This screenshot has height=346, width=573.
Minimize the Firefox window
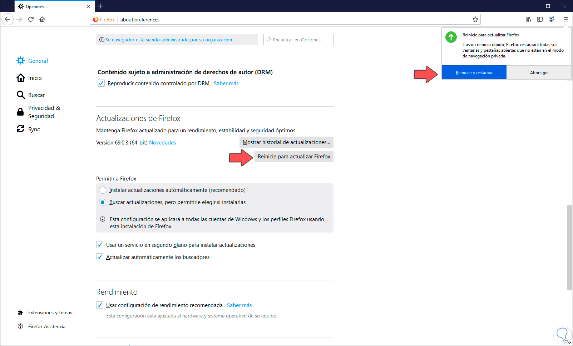tap(532, 6)
